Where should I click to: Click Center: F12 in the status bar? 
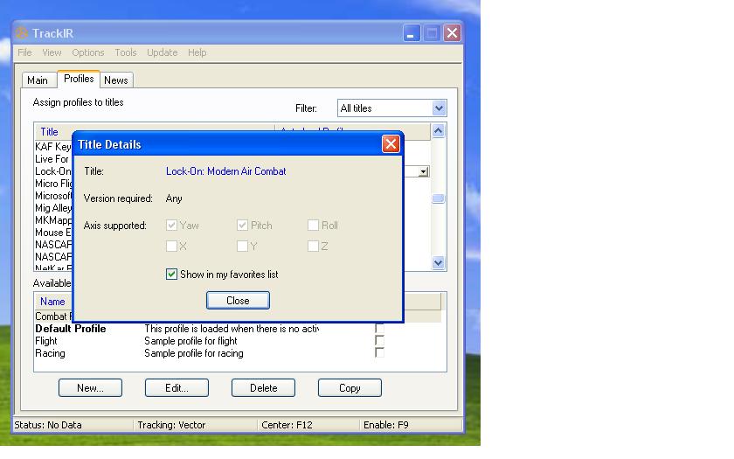287,425
